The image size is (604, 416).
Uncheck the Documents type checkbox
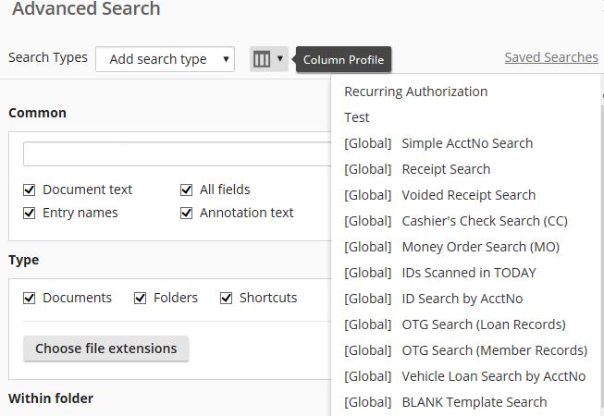pos(30,298)
